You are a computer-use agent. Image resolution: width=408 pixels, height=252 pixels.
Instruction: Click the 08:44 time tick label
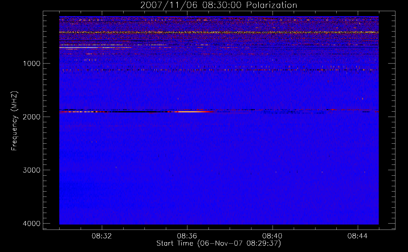point(358,236)
